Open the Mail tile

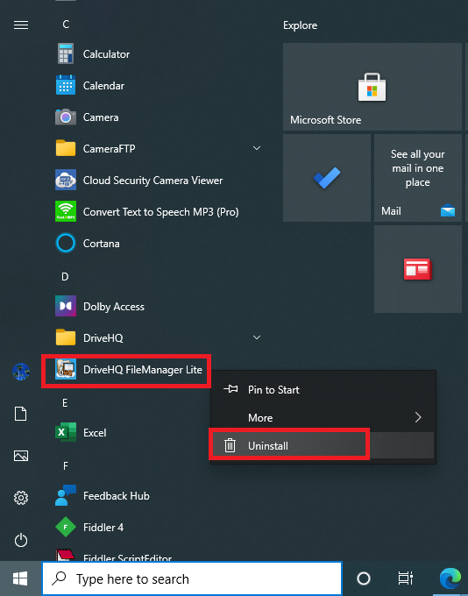click(x=418, y=178)
